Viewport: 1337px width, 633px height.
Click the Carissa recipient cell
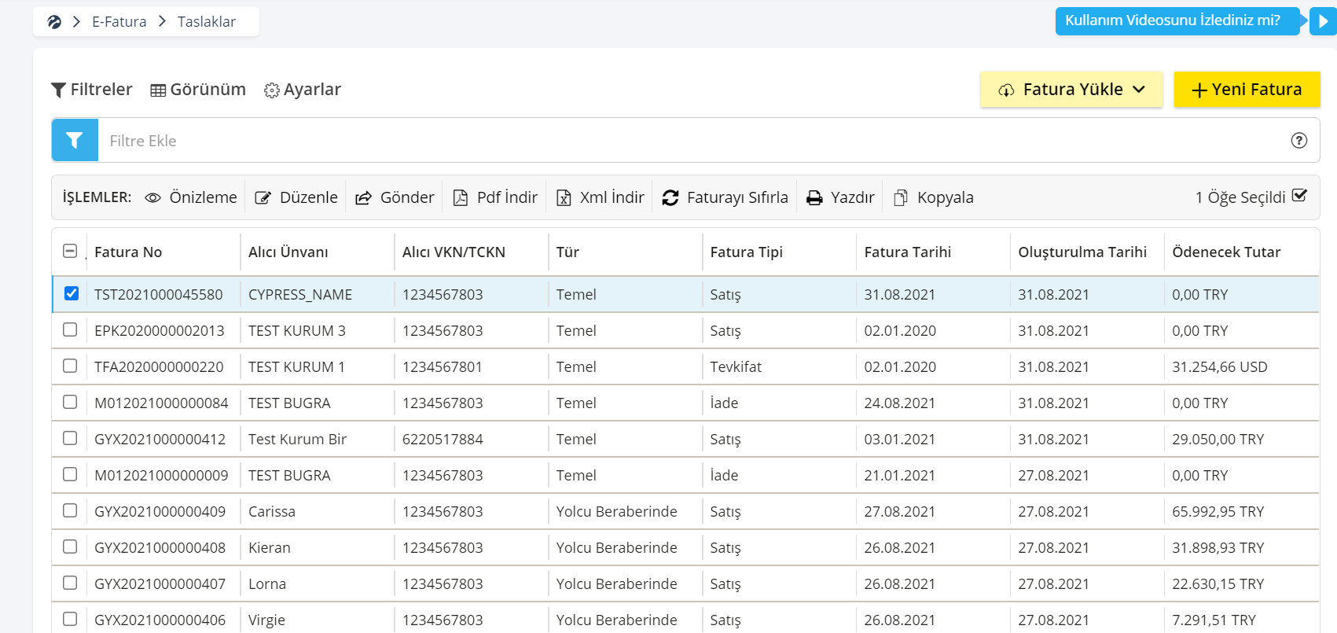tap(272, 512)
